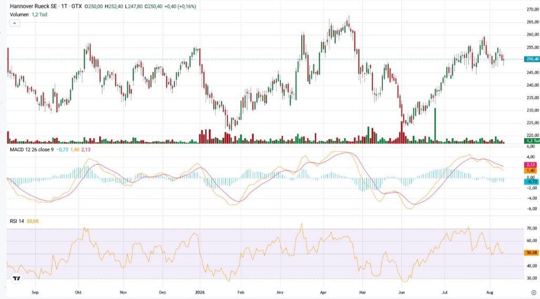This screenshot has width=540, height=299.
Task: Click the Feb label on time axis
Action: click(240, 293)
